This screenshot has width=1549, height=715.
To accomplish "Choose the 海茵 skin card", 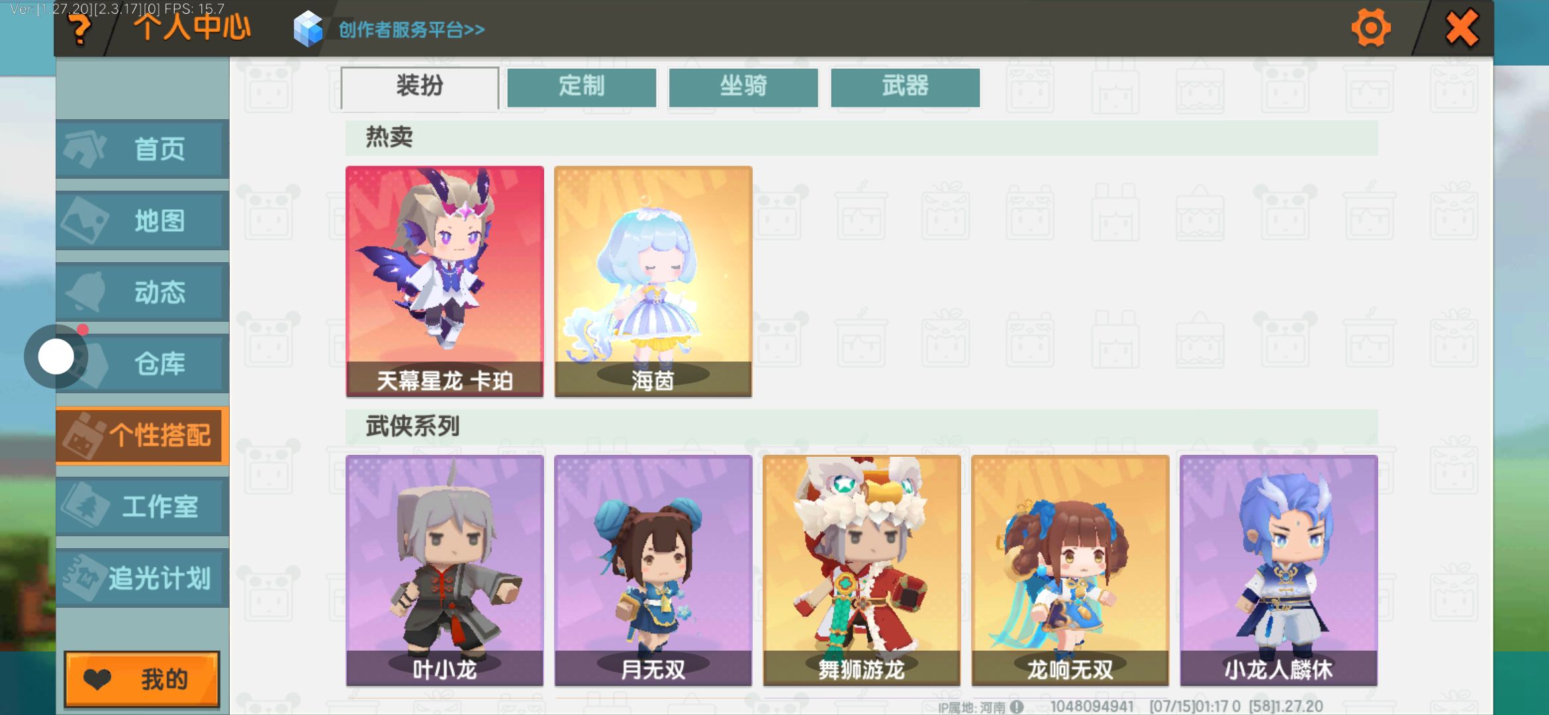I will click(653, 281).
